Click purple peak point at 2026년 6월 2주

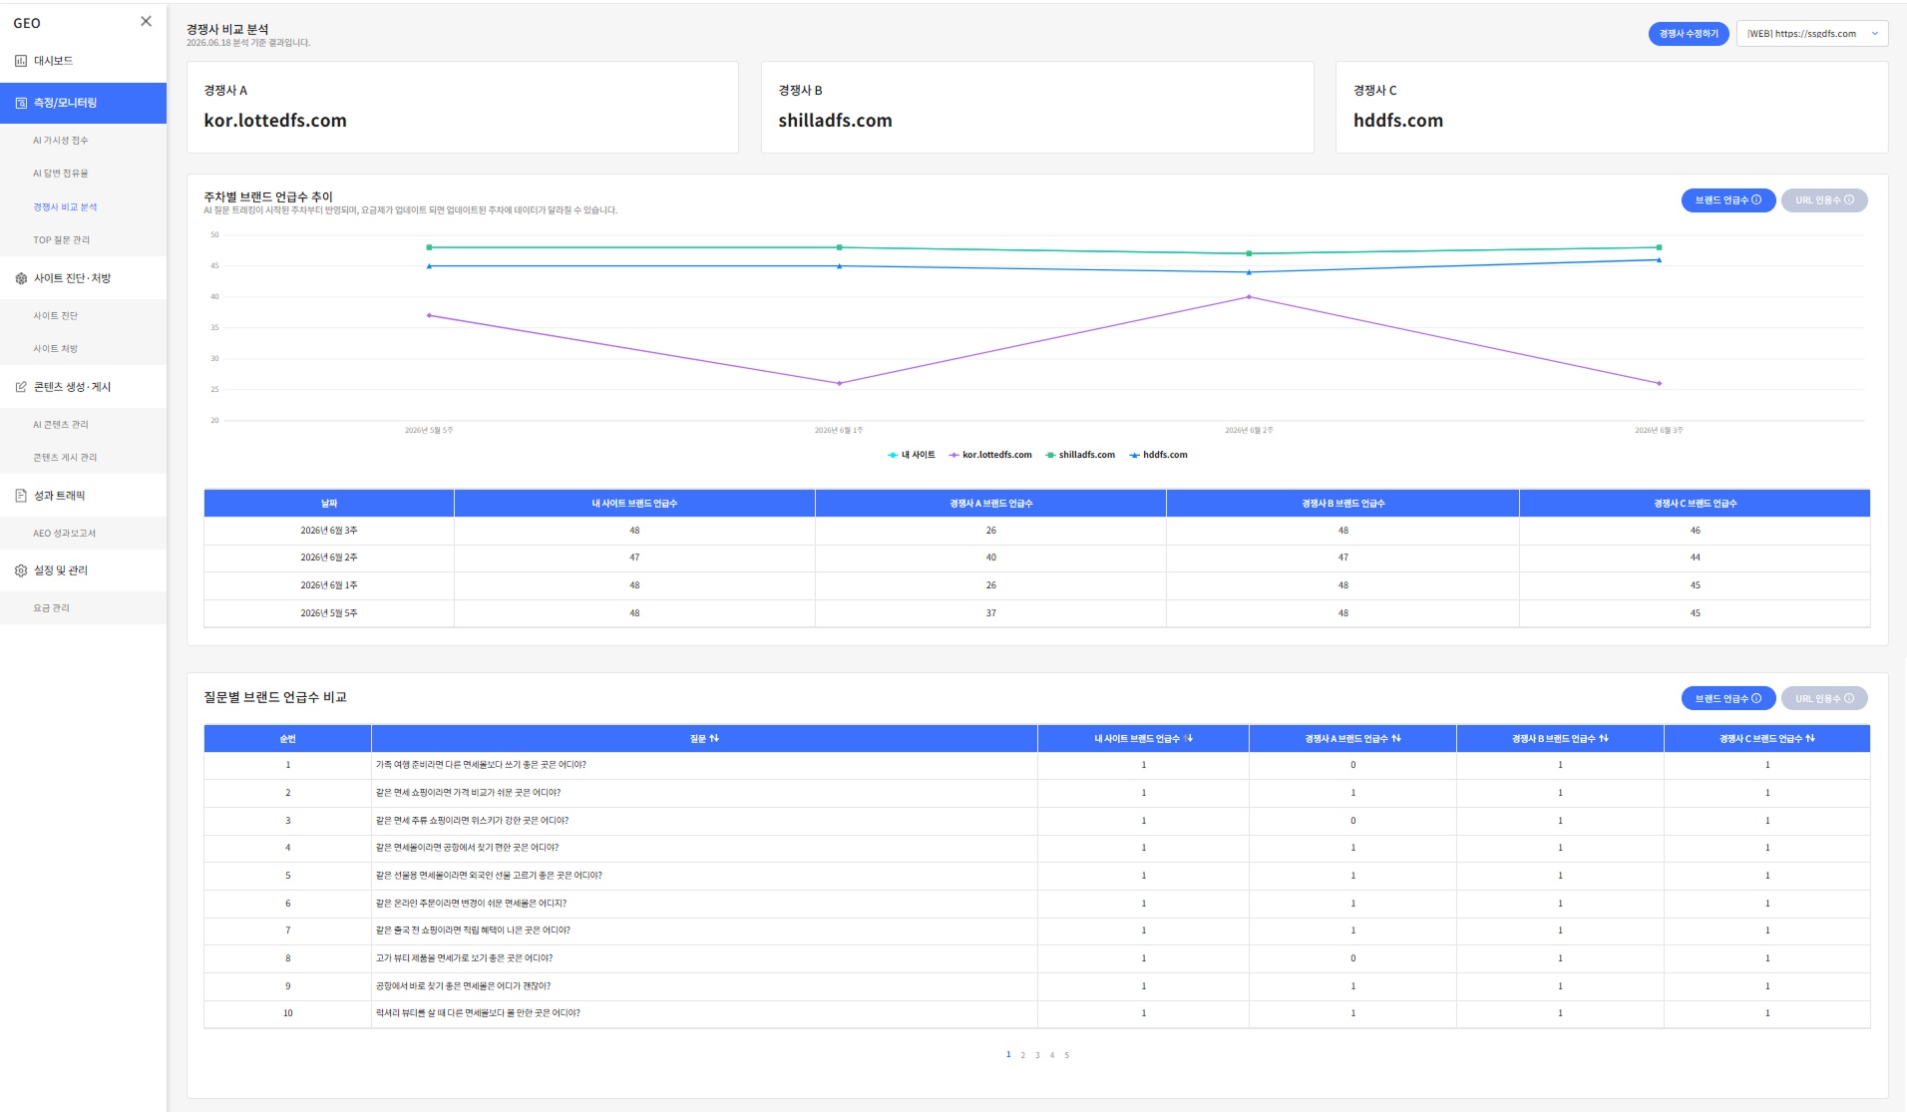1249,297
